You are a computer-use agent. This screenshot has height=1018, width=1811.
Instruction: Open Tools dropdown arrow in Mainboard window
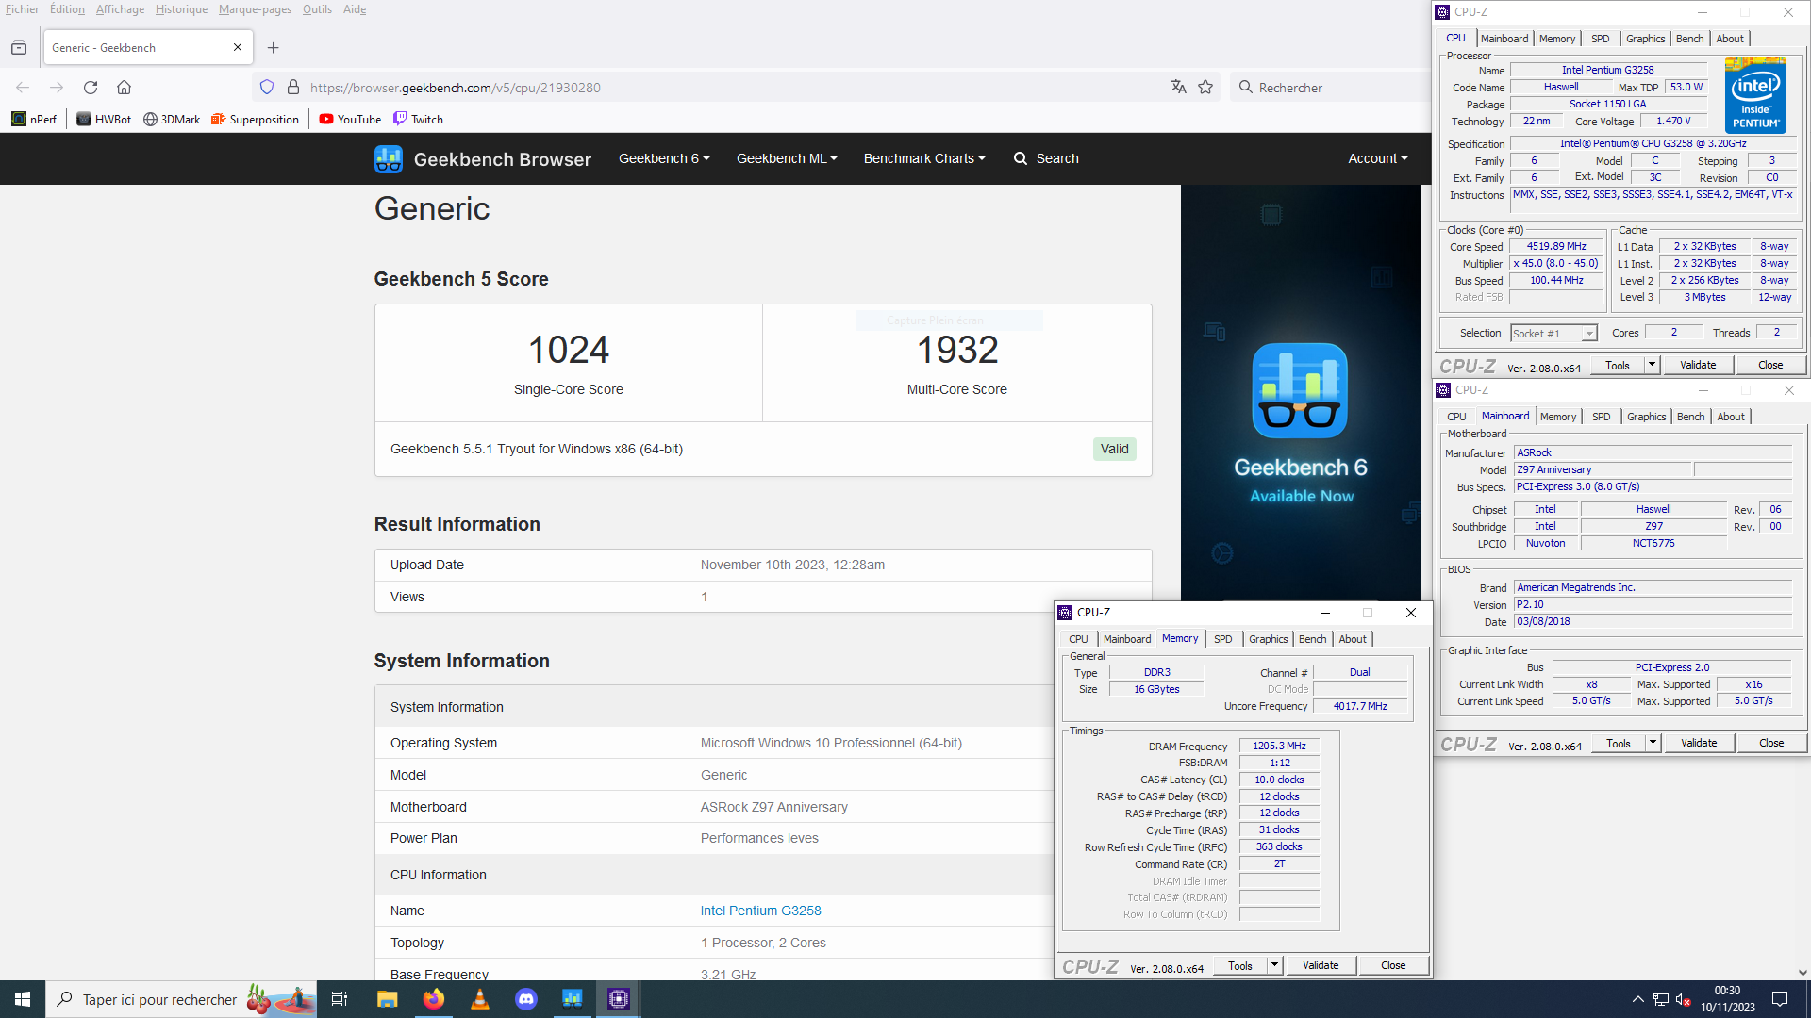[x=1653, y=743]
